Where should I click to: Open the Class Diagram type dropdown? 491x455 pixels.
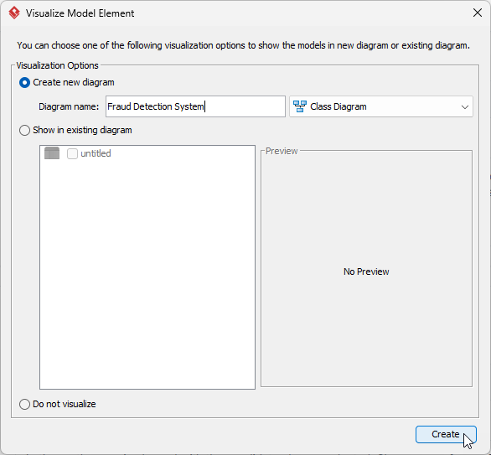(x=381, y=106)
